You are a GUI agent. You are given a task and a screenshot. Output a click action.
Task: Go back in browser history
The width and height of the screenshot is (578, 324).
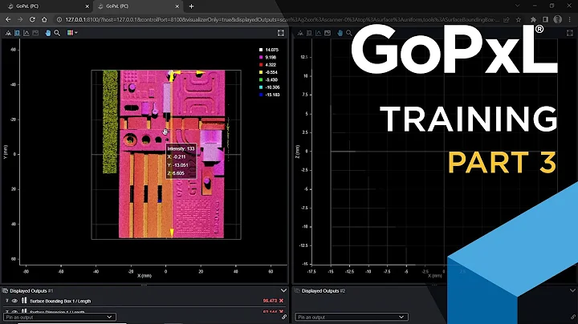point(8,19)
